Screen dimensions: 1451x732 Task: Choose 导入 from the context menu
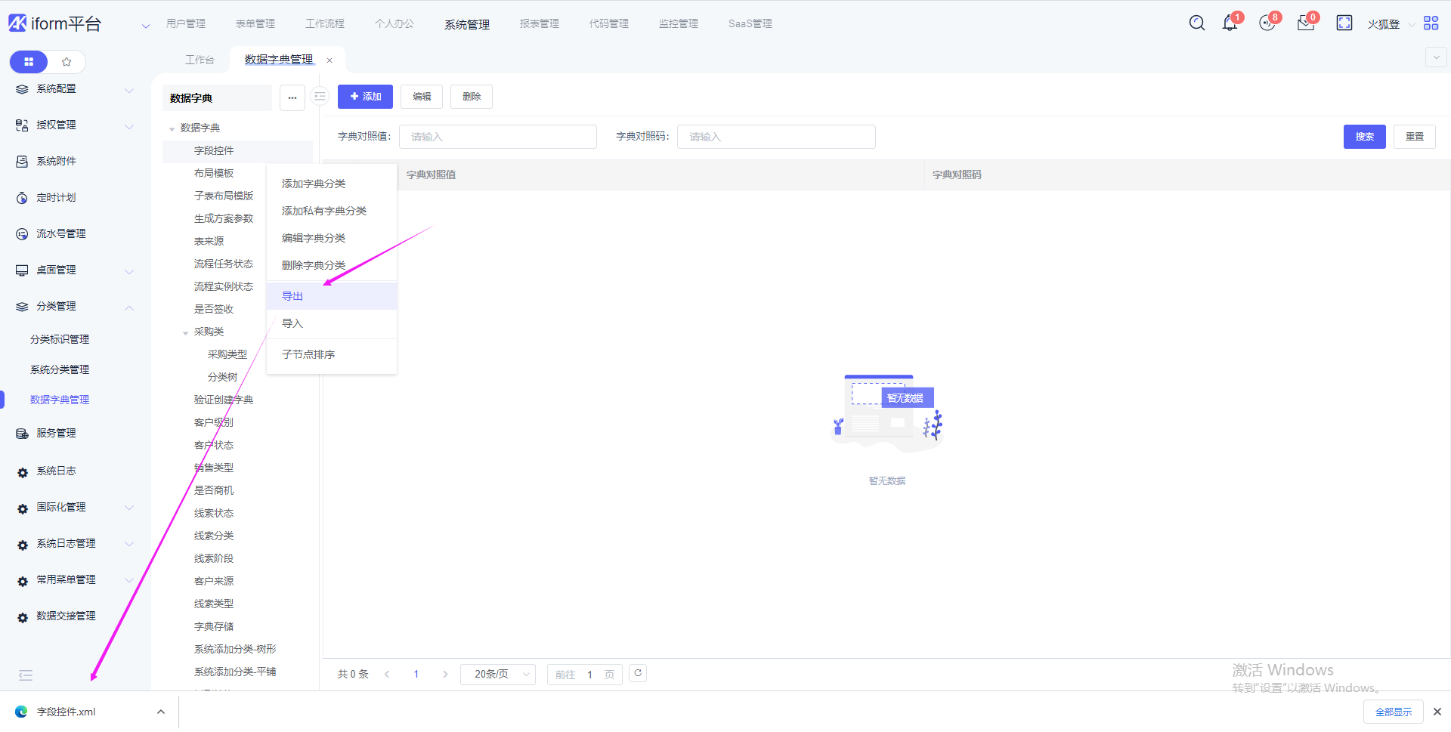292,323
